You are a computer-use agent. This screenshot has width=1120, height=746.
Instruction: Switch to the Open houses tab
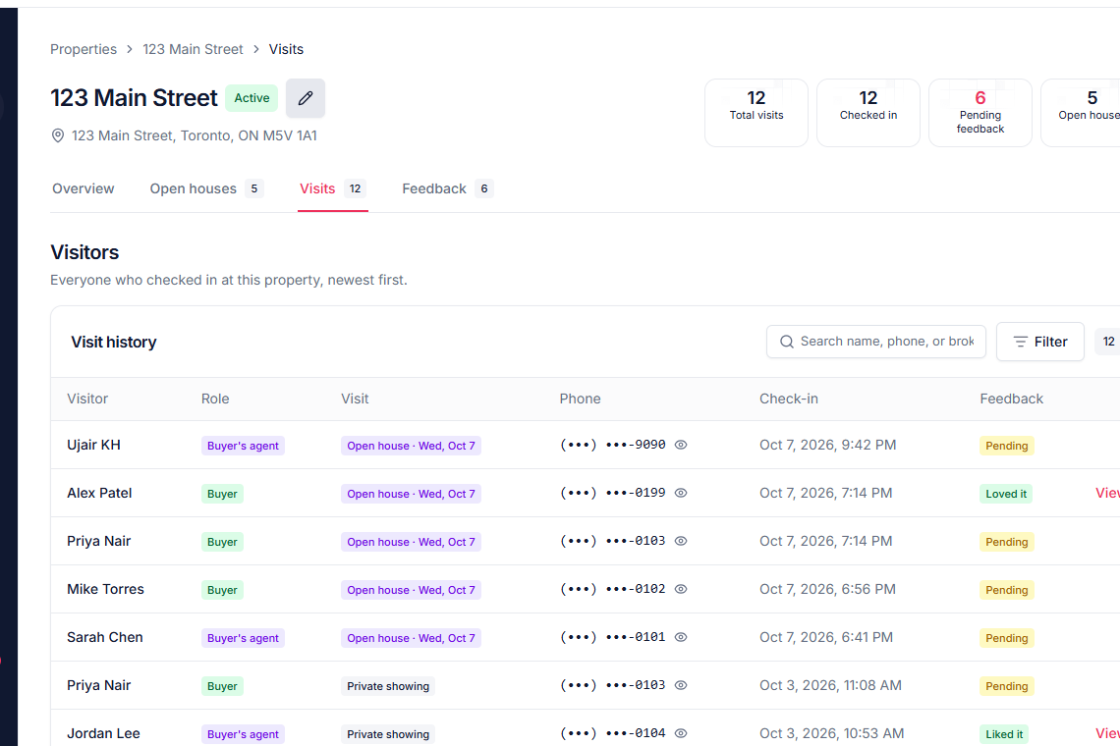[206, 188]
